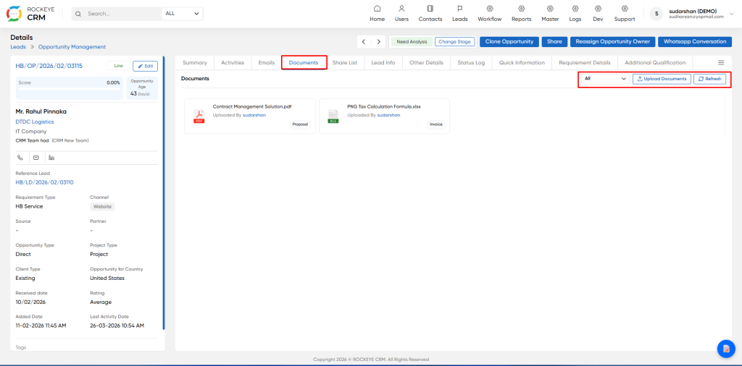Open the DTDC Logistics company link
Viewport: 742px width, 366px height.
click(x=35, y=122)
